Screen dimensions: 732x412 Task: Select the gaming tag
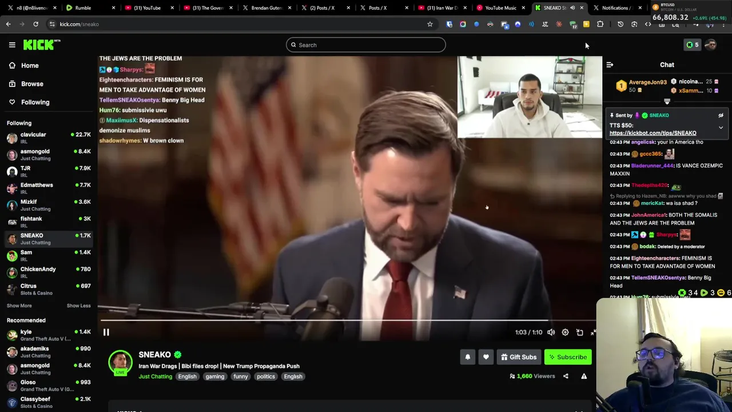[215, 377]
